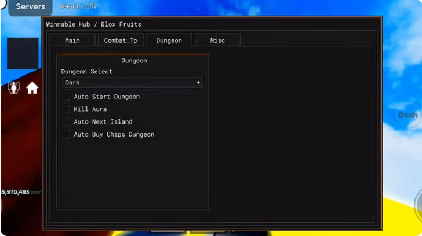
Task: Click the Dungeon Select label
Action: pyautogui.click(x=87, y=72)
